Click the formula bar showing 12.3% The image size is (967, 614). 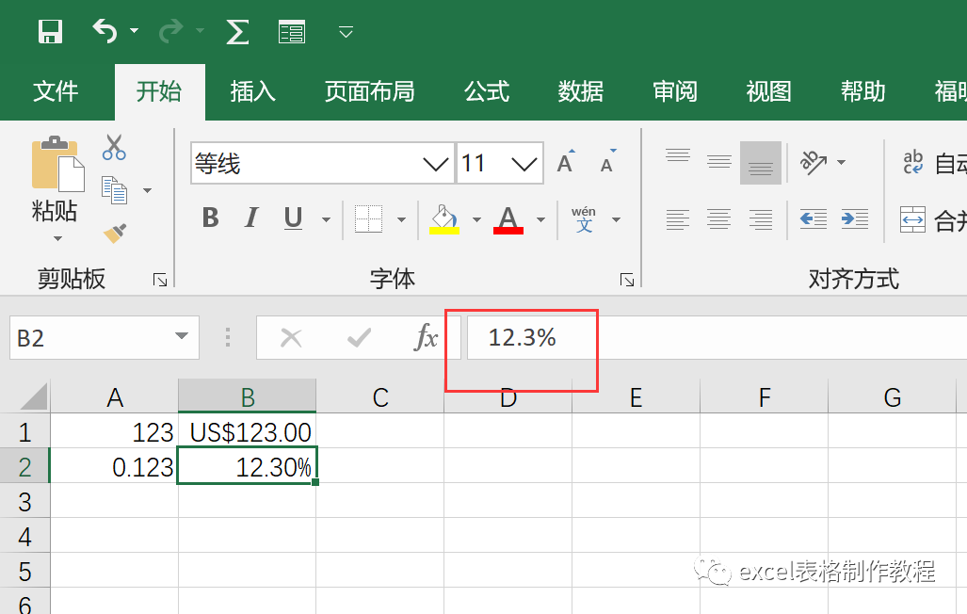717,337
